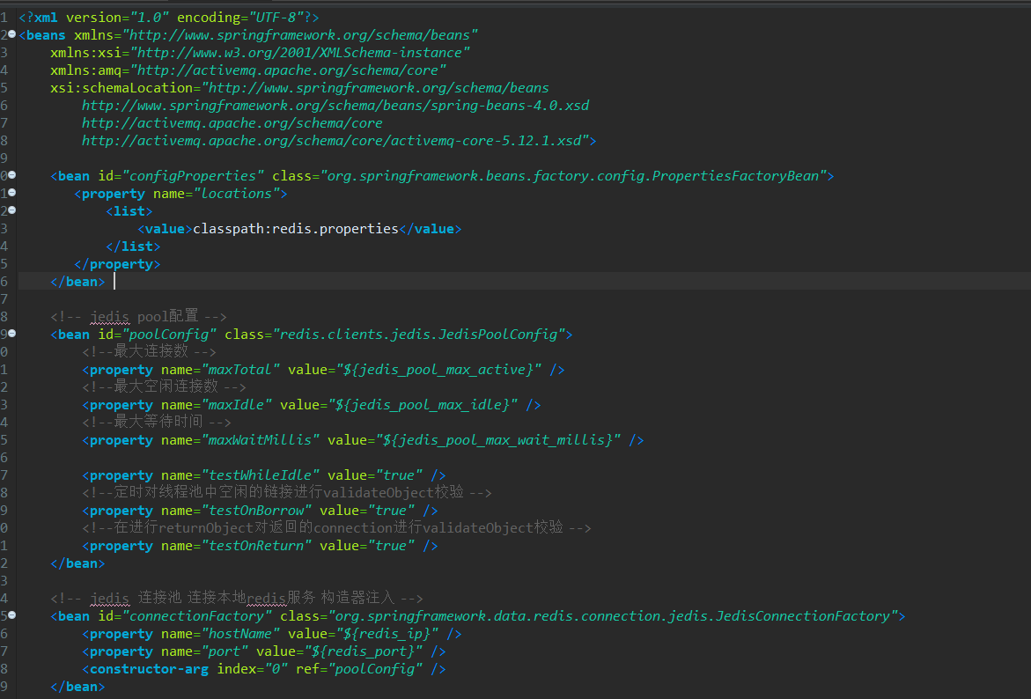
Task: Click the gutter marker beside the list element
Action: [x=11, y=210]
